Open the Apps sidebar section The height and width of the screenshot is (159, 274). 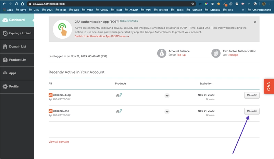(x=17, y=73)
